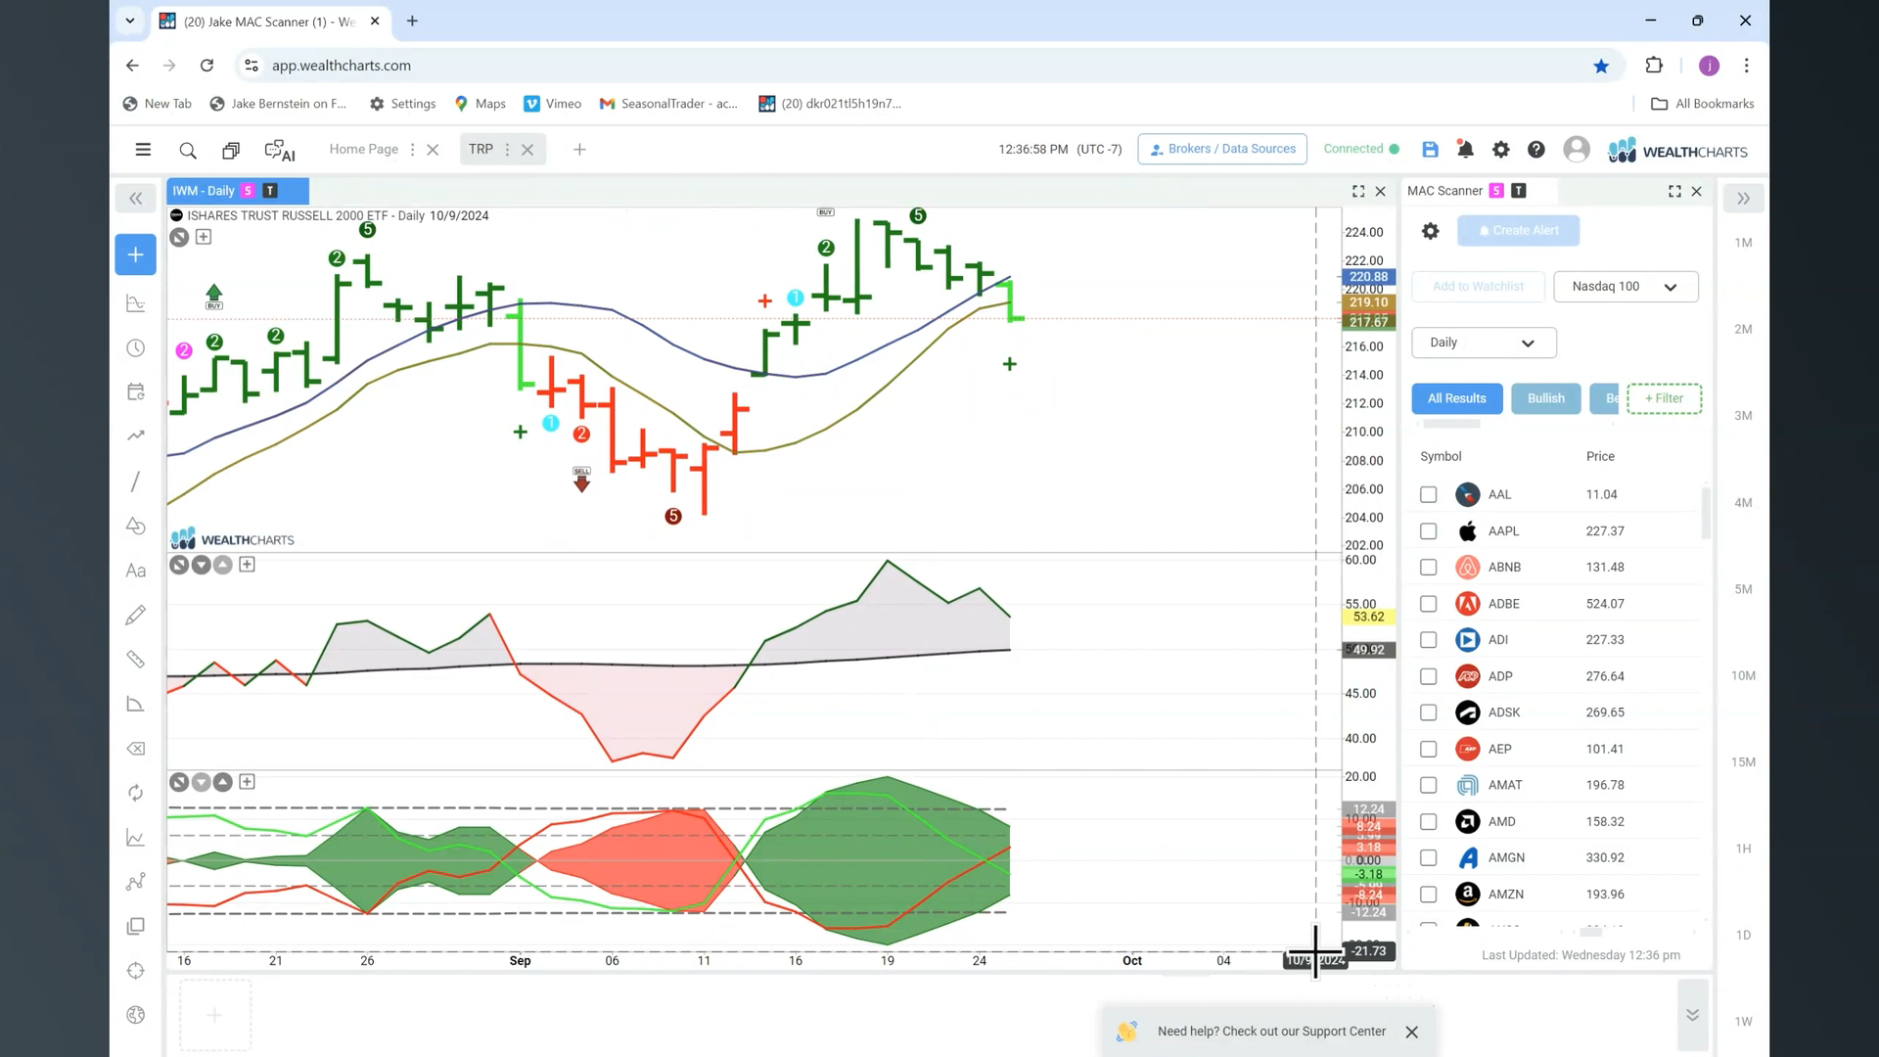Image resolution: width=1879 pixels, height=1057 pixels.
Task: Maximize the MAC Scanner panel
Action: tap(1673, 191)
